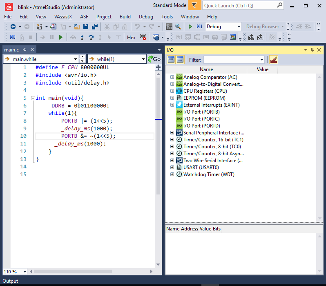Click the Open File folder icon
The width and height of the screenshot is (326, 286).
tap(77, 27)
